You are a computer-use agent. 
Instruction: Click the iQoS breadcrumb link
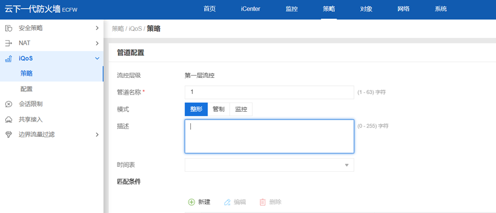pyautogui.click(x=135, y=29)
